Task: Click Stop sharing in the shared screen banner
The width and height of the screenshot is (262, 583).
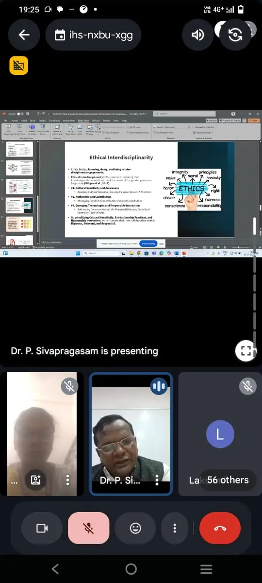Action: click(147, 243)
